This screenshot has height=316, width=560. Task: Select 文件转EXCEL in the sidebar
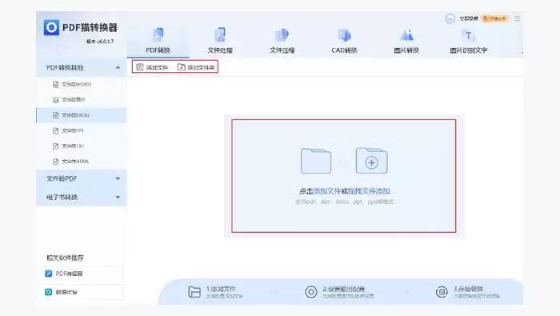(82, 115)
